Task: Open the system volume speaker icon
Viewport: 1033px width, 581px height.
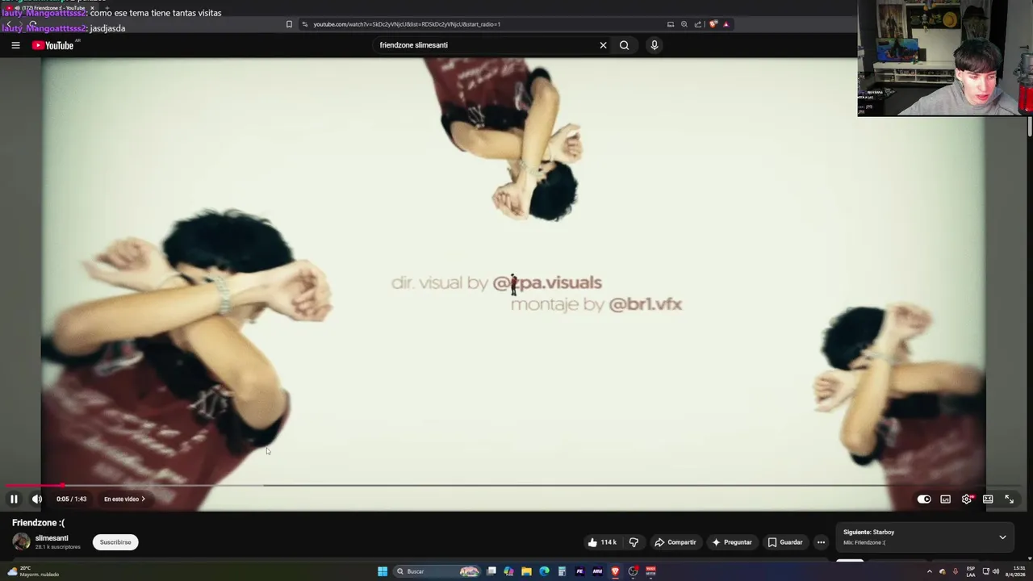Action: (x=995, y=571)
